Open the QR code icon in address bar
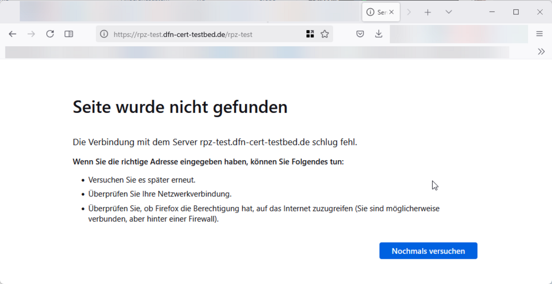This screenshot has width=552, height=284. [310, 34]
